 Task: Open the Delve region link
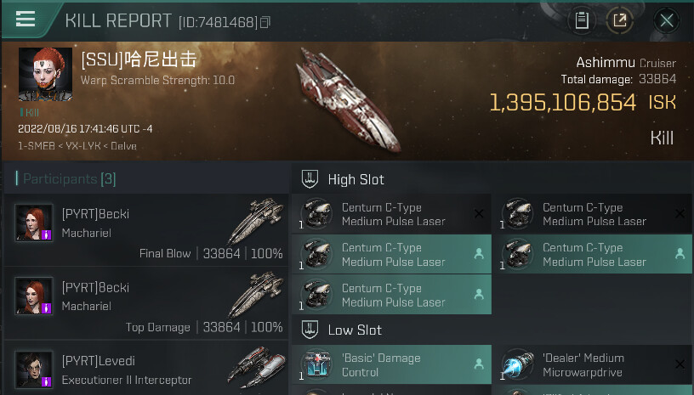click(123, 146)
